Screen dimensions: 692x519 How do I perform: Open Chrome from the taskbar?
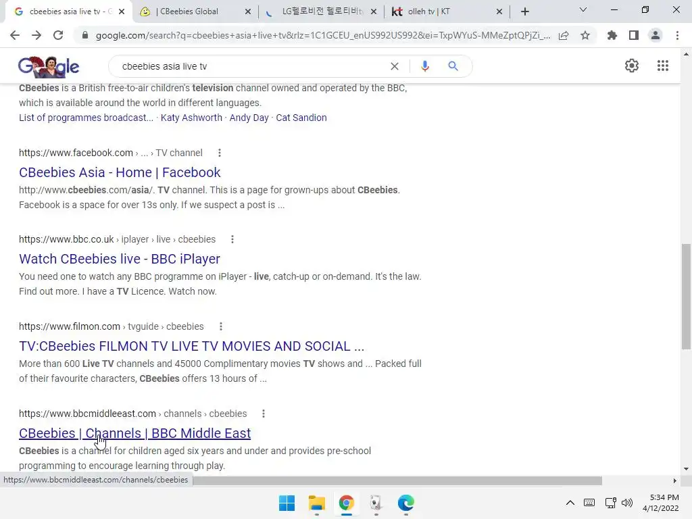coord(347,503)
